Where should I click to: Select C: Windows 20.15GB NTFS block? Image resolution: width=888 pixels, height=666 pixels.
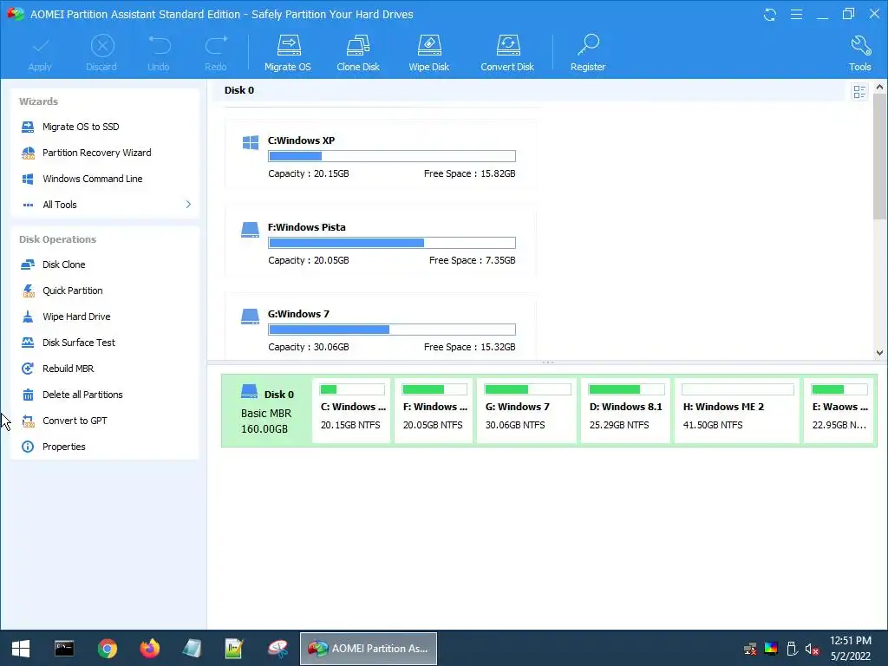[352, 410]
